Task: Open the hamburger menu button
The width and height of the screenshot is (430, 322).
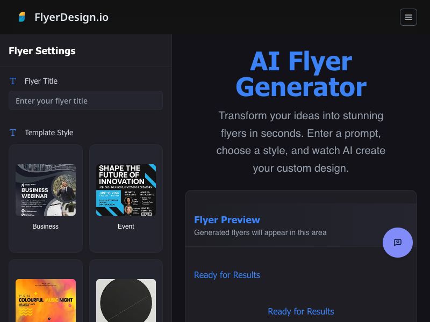Action: tap(408, 17)
